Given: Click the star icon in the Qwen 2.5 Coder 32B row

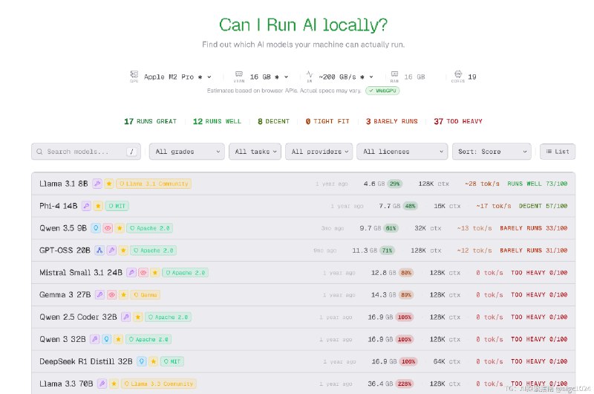Looking at the screenshot, I should click(138, 317).
